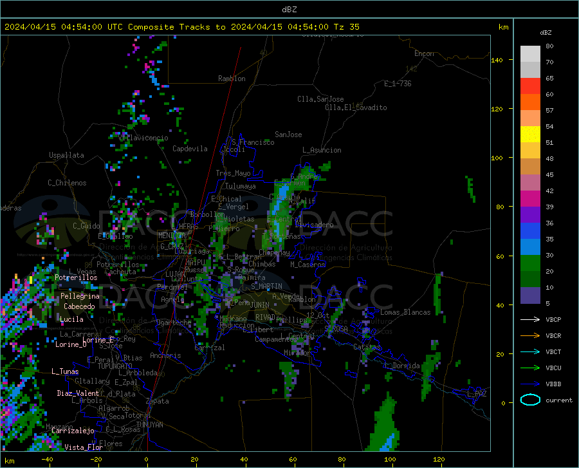Click the 'Potrerillos' pink label
This screenshot has width=579, height=468.
[76, 277]
